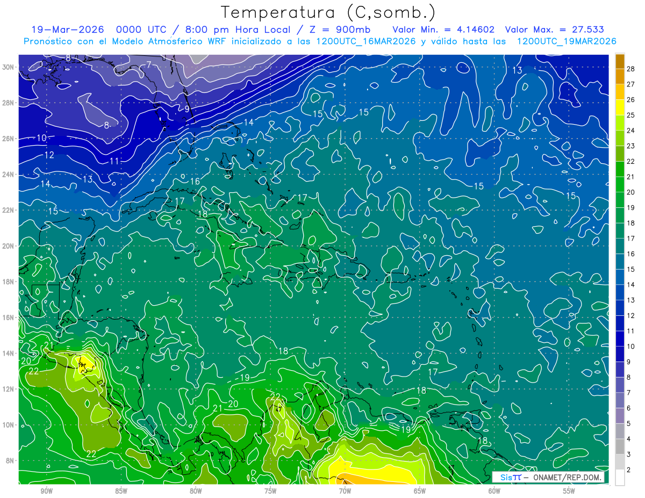The width and height of the screenshot is (645, 498).
Task: Click the "10N" latitude axis label
Action: coord(9,424)
